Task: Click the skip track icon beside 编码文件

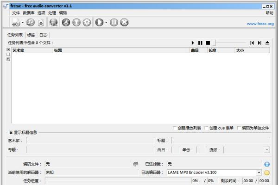Action: coord(136,164)
